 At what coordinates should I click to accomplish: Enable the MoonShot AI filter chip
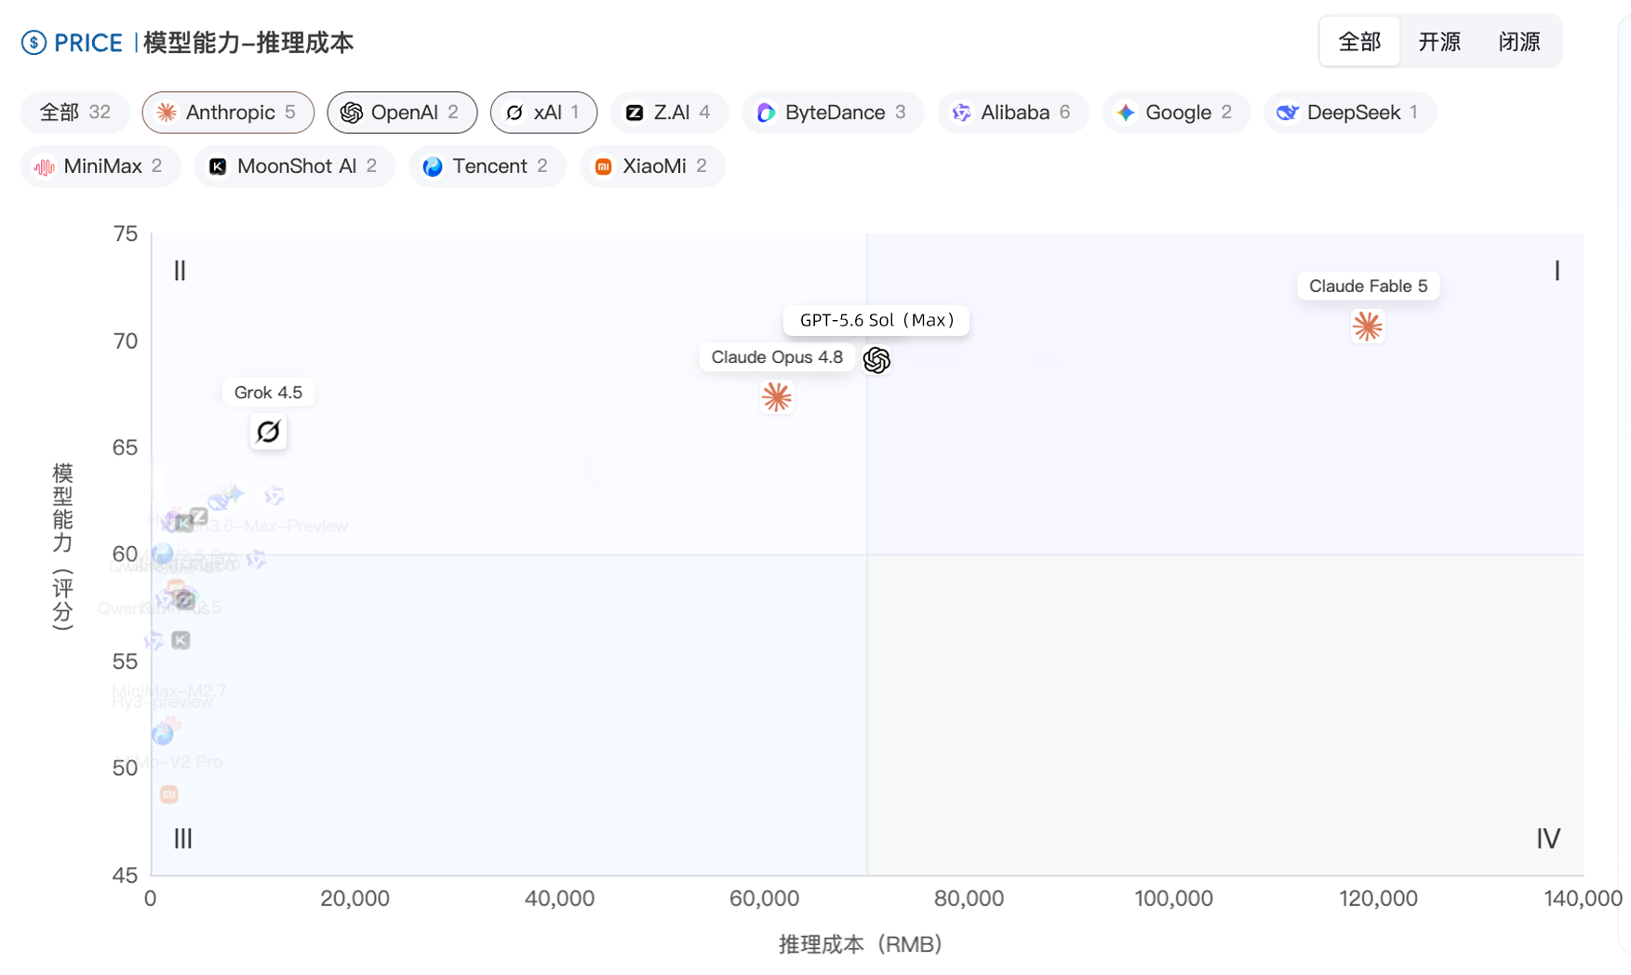295,167
